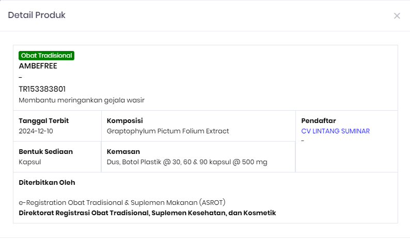Select the AMBEFREE product name
Image resolution: width=410 pixels, height=243 pixels.
[38, 66]
